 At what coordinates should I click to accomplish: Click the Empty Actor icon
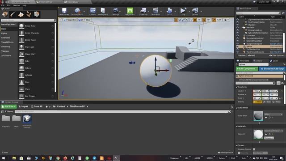point(21,26)
